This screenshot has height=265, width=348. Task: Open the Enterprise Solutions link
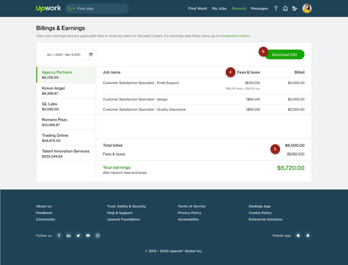(265, 220)
